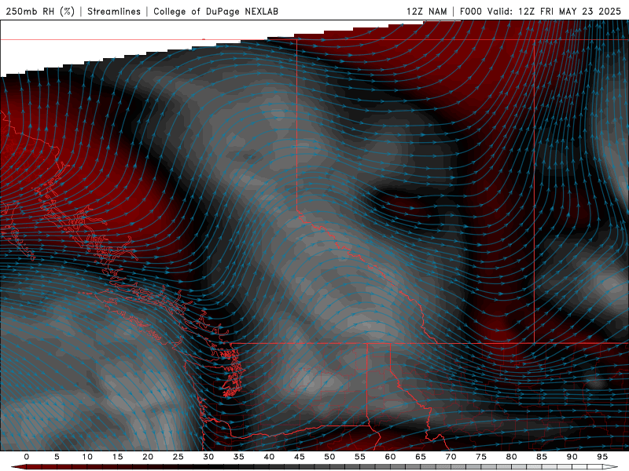The width and height of the screenshot is (629, 471).
Task: Select the colorbar label "40"
Action: (269, 457)
